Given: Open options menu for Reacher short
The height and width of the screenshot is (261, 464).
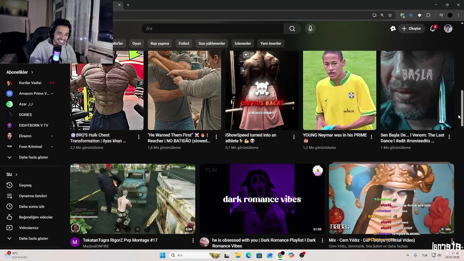Looking at the screenshot, I should (216, 137).
